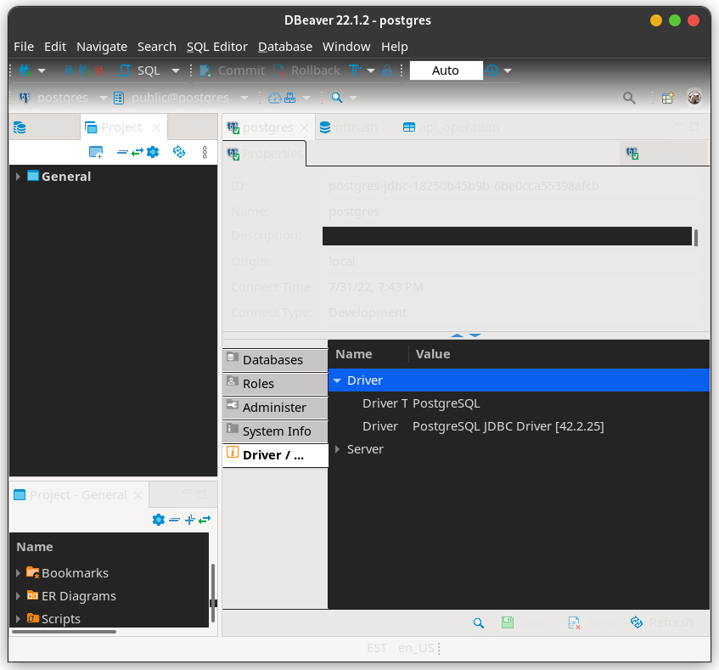Open dropdown next to the transaction log icon

point(507,70)
